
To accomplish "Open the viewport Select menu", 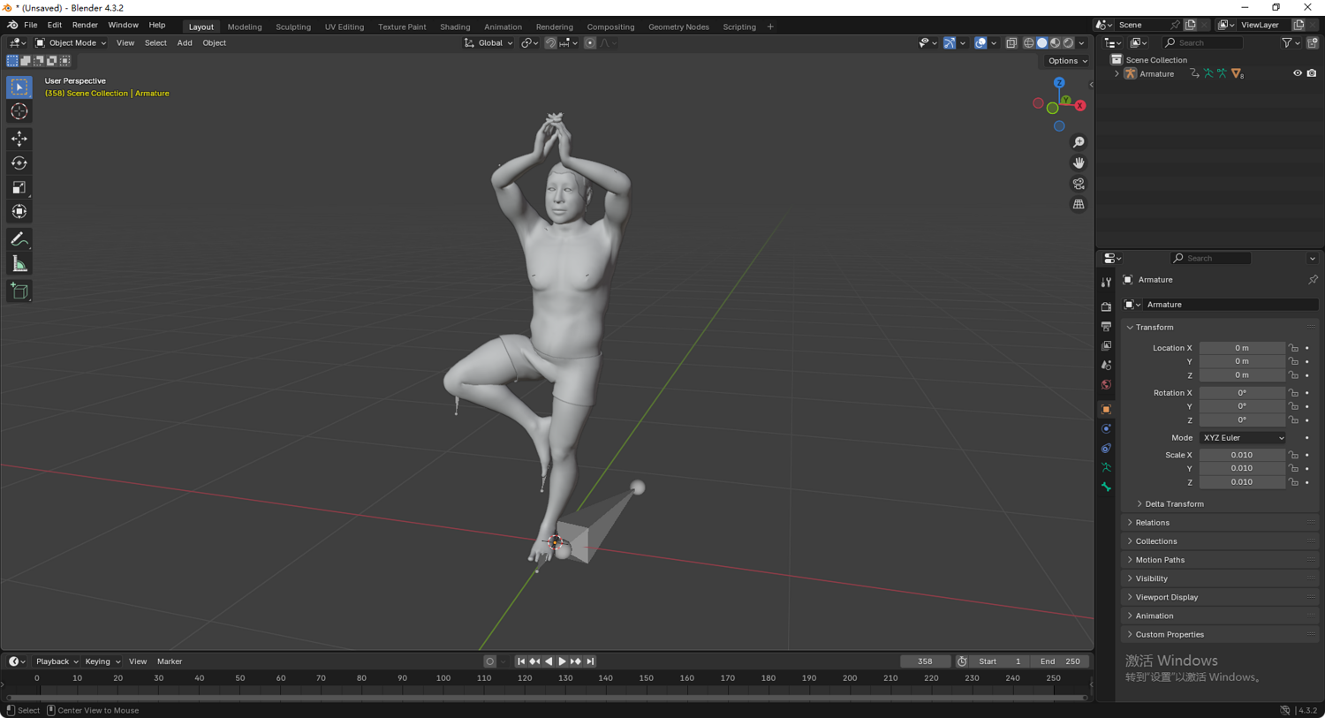I will (155, 42).
